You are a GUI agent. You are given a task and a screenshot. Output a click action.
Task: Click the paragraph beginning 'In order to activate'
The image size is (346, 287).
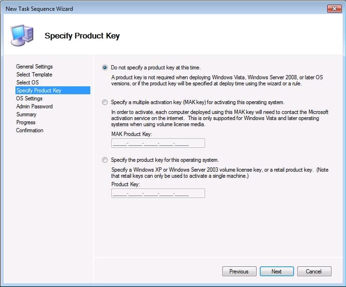220,118
